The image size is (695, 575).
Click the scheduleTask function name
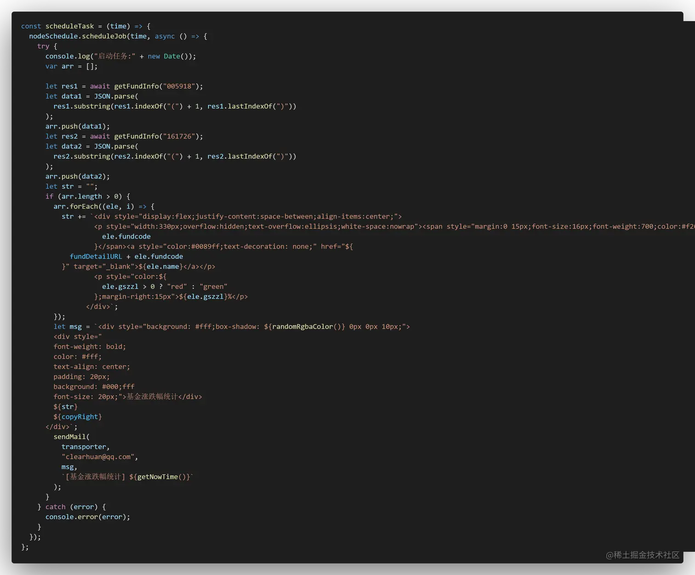pyautogui.click(x=69, y=26)
